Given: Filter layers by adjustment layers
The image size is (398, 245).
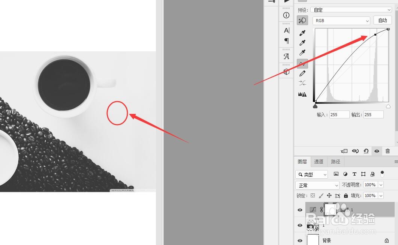Looking at the screenshot, I should 345,174.
